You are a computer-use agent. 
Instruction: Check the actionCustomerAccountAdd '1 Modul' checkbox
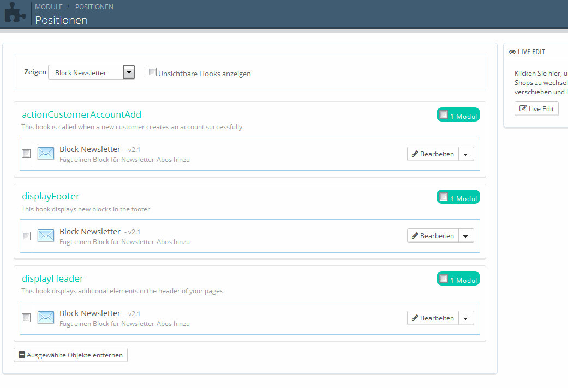pos(444,115)
